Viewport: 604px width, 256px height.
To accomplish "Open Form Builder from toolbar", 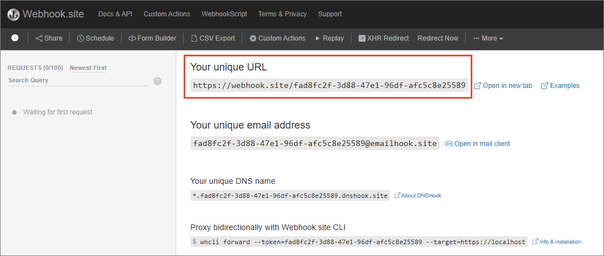I will [x=152, y=38].
